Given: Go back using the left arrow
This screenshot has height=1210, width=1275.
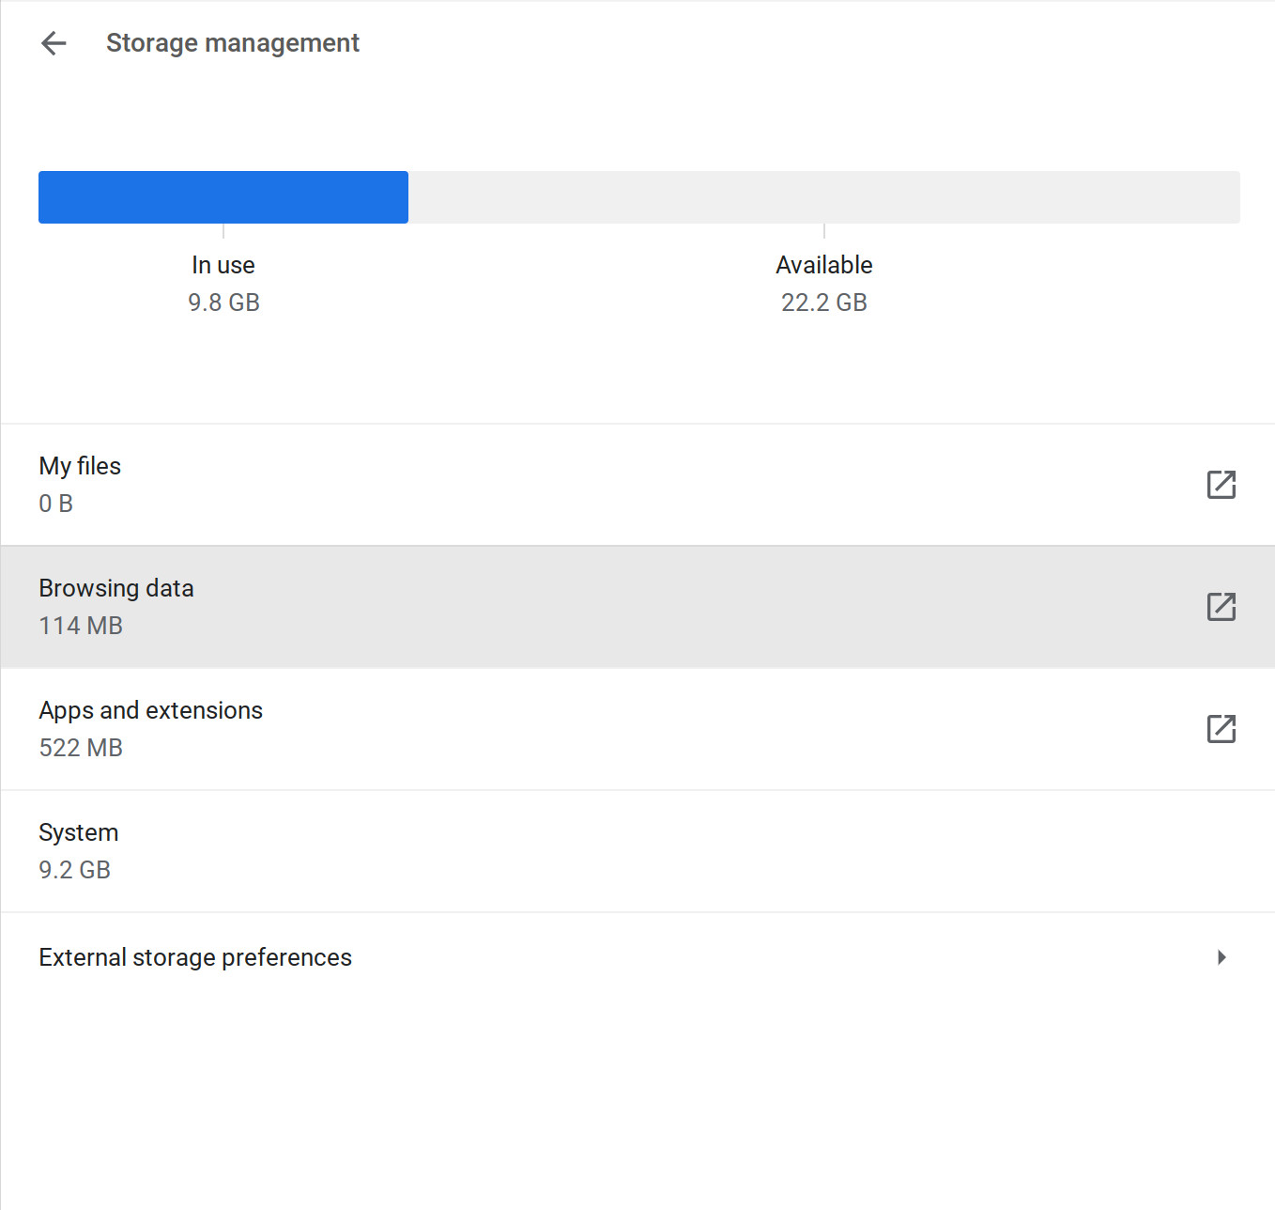Looking at the screenshot, I should pos(54,43).
